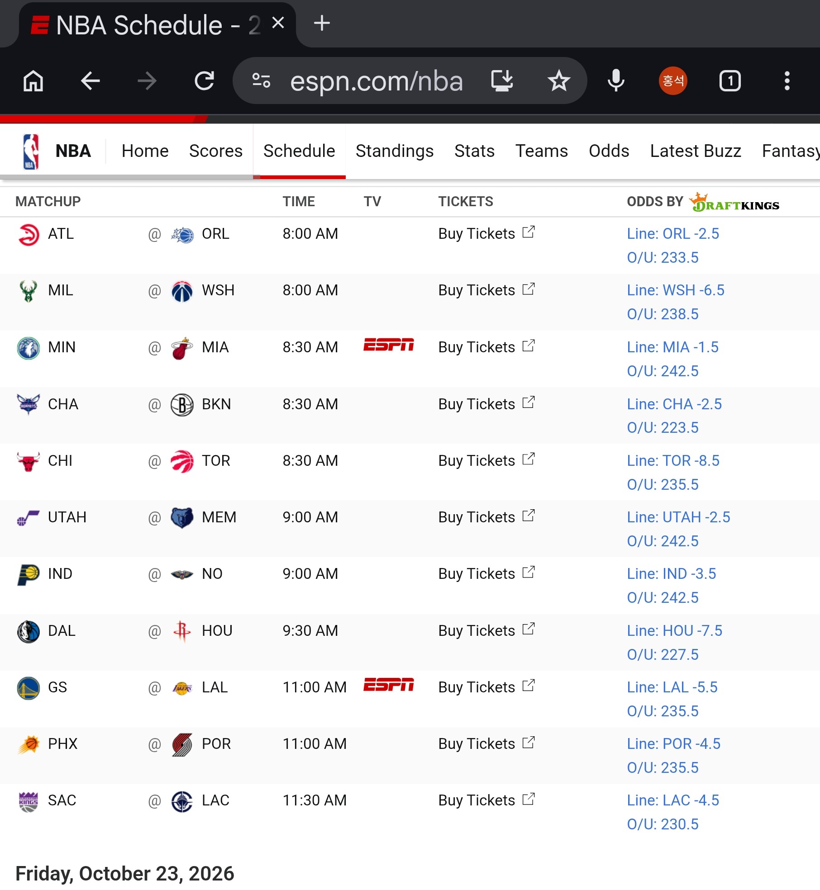Click the Golden State Warriors logo
This screenshot has width=820, height=890.
pyautogui.click(x=29, y=688)
